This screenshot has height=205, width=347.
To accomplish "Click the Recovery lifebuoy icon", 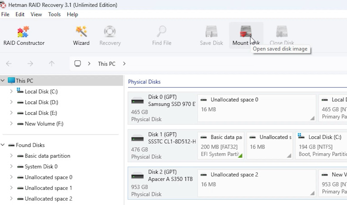I will pyautogui.click(x=110, y=32).
